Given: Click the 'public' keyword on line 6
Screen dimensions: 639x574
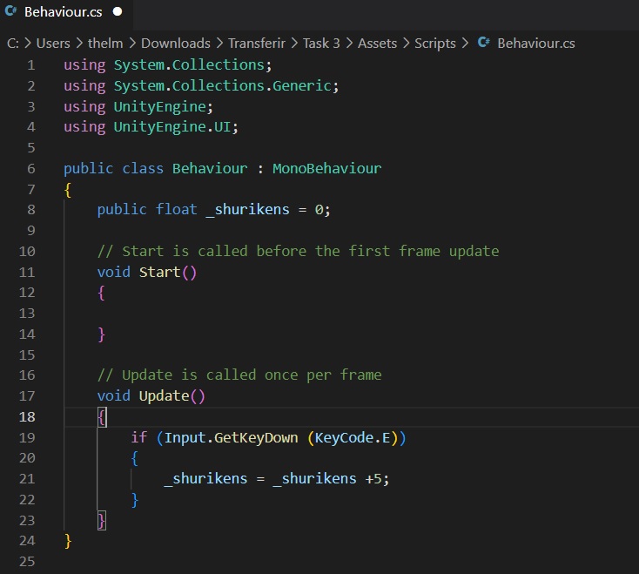Looking at the screenshot, I should (89, 169).
